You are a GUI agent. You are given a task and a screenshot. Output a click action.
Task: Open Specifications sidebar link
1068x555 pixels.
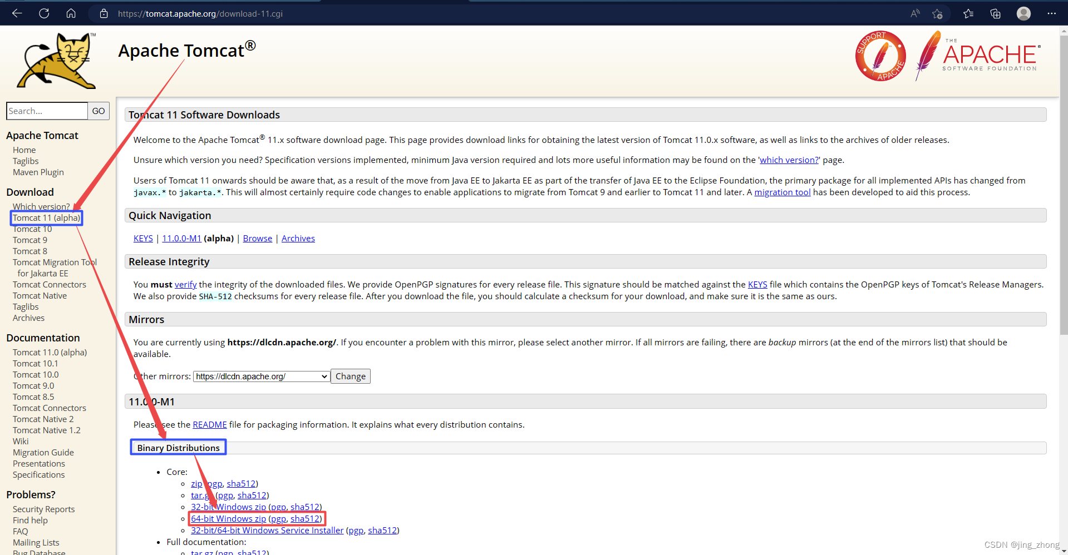38,475
